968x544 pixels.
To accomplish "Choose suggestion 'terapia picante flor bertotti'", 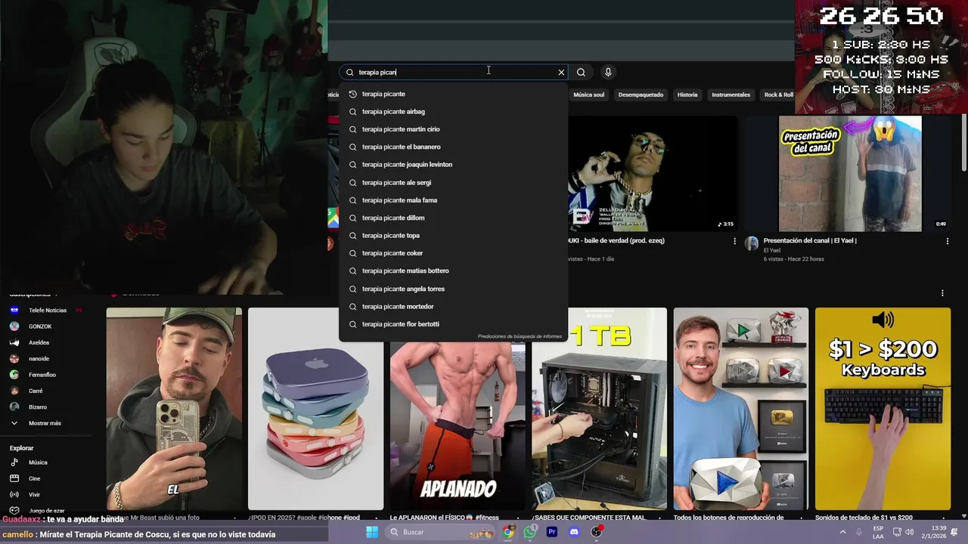I will tap(453, 324).
